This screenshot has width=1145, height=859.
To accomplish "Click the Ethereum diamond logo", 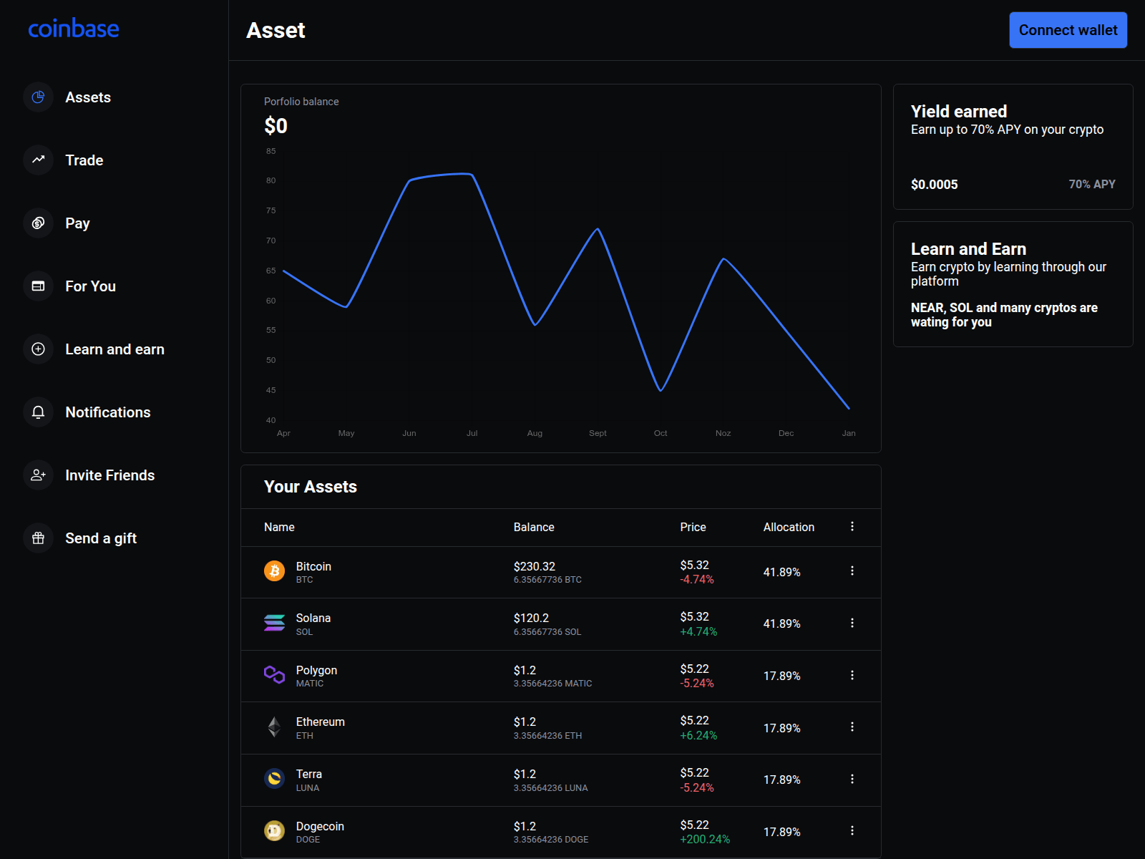I will point(275,727).
